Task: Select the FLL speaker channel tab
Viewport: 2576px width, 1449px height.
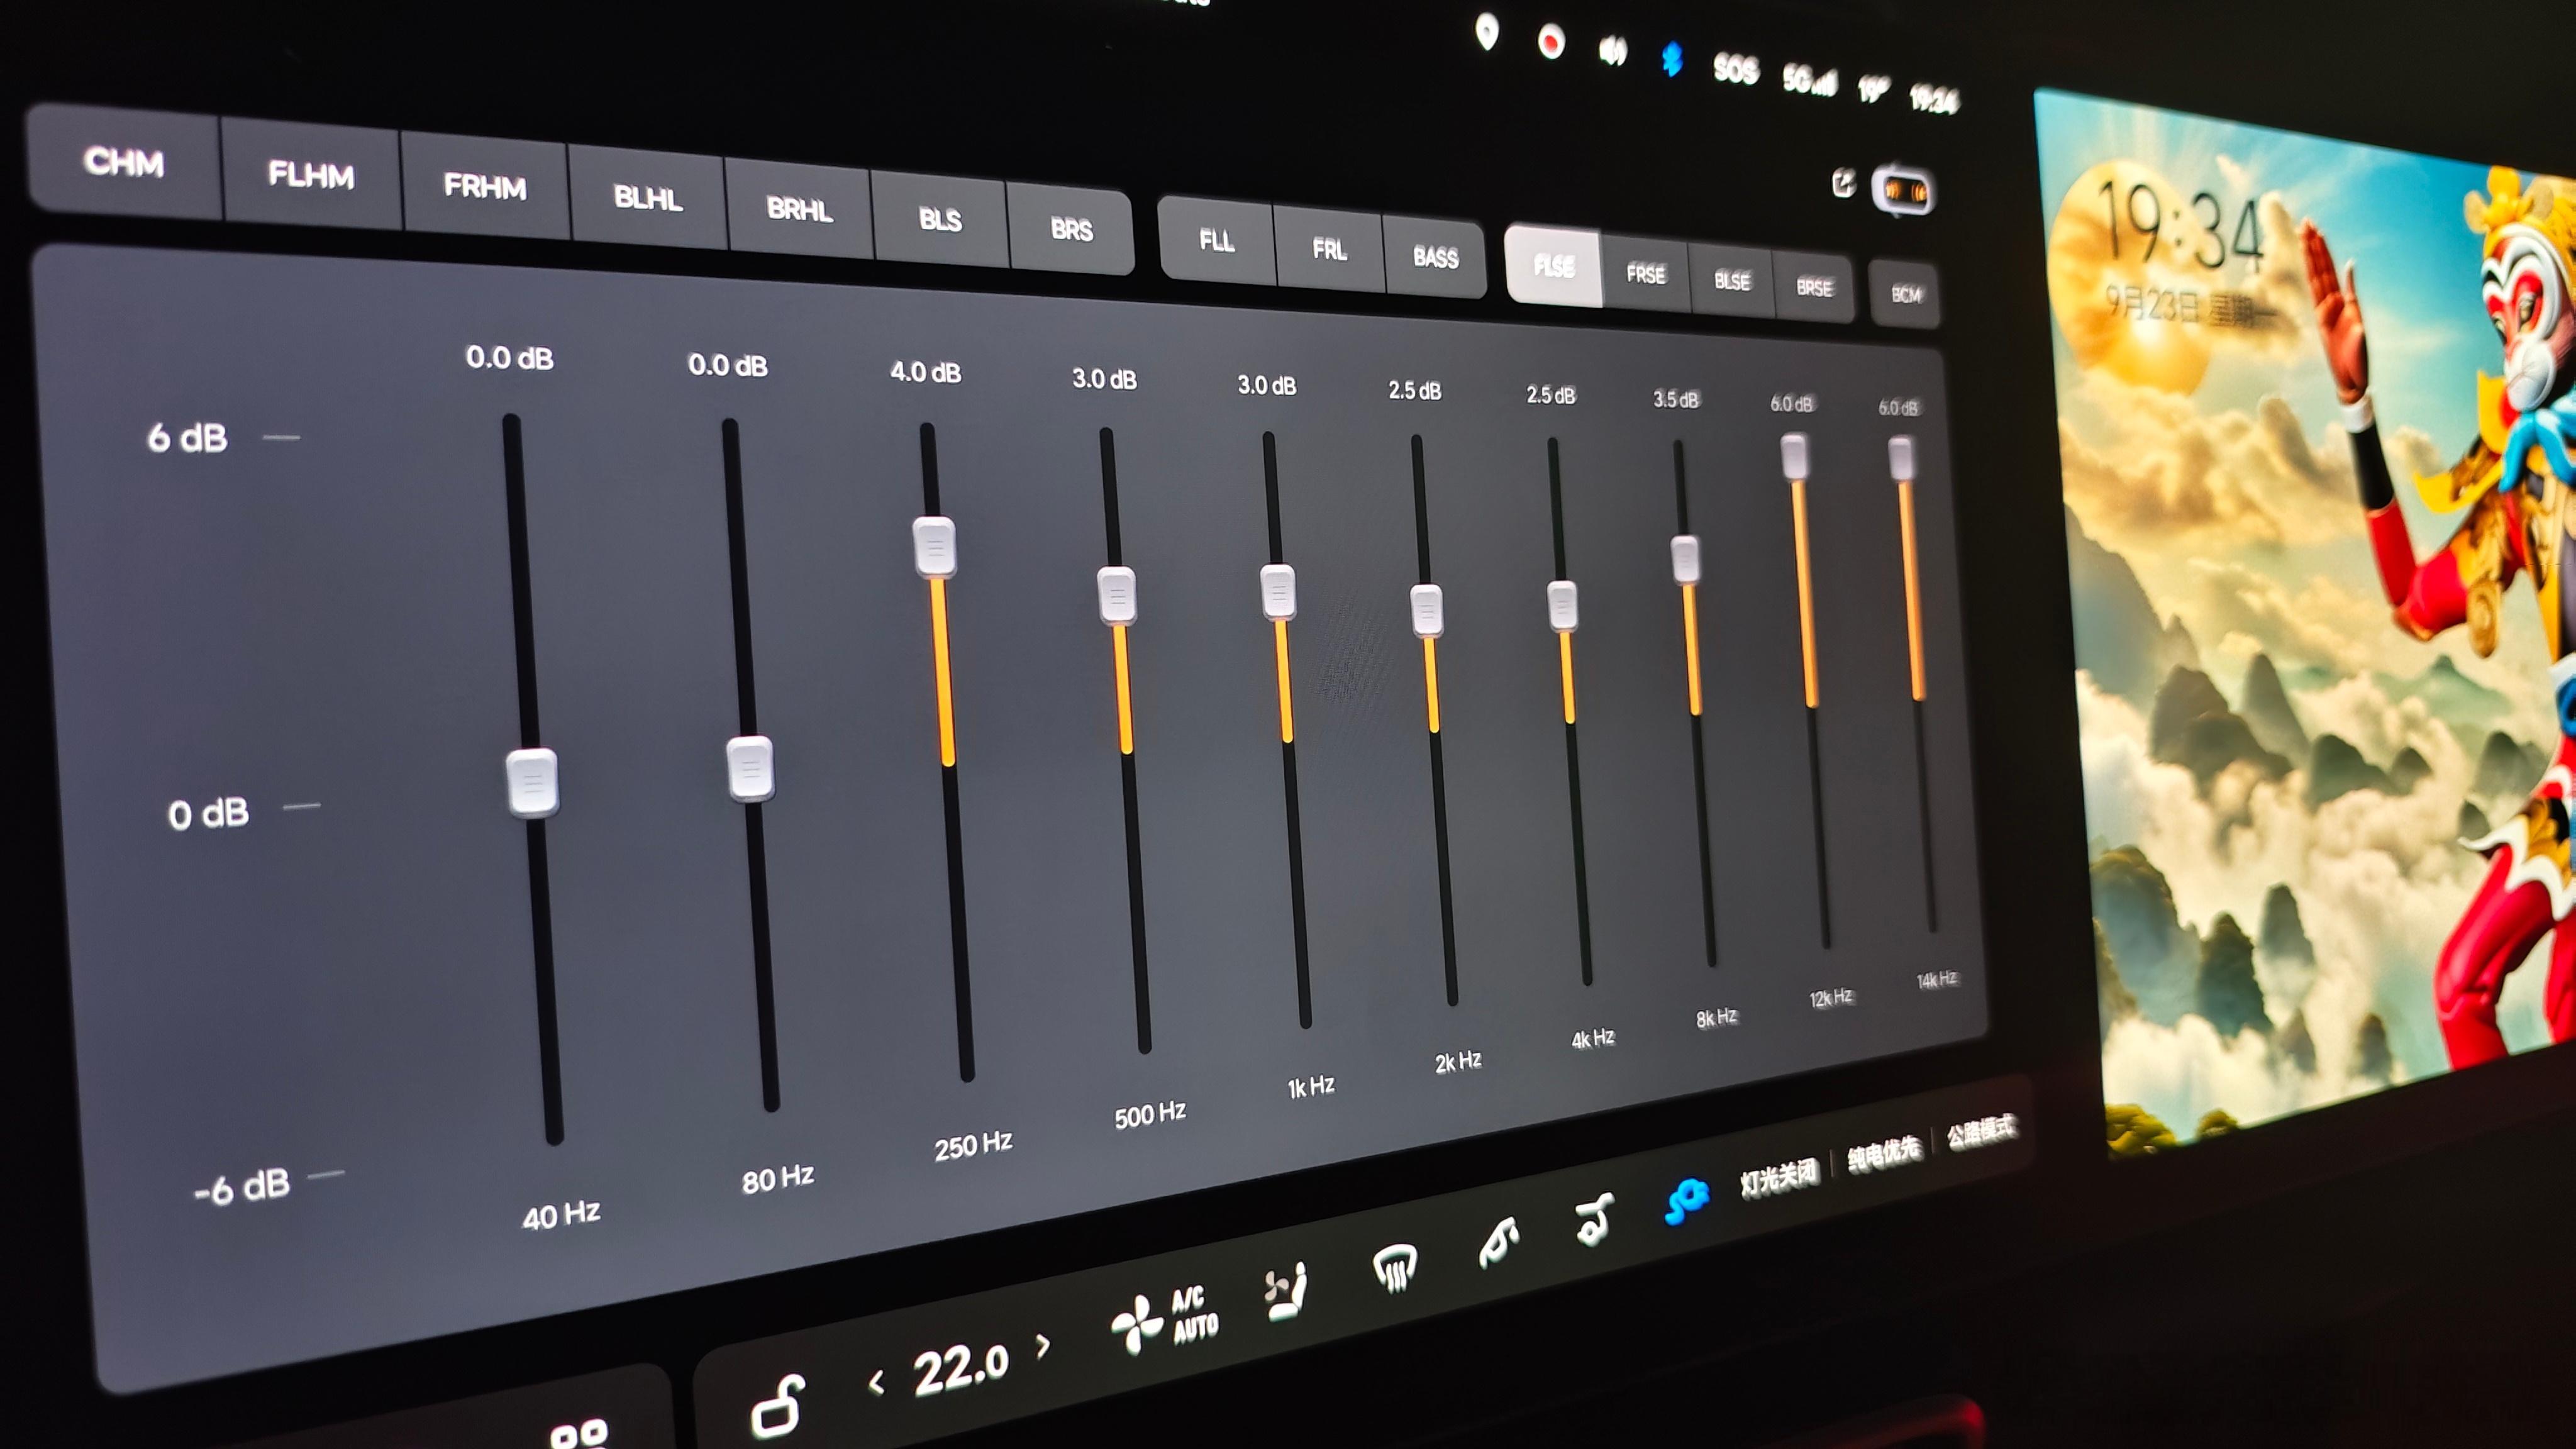Action: (x=1216, y=241)
